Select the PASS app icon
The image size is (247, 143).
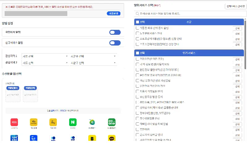coord(14,122)
